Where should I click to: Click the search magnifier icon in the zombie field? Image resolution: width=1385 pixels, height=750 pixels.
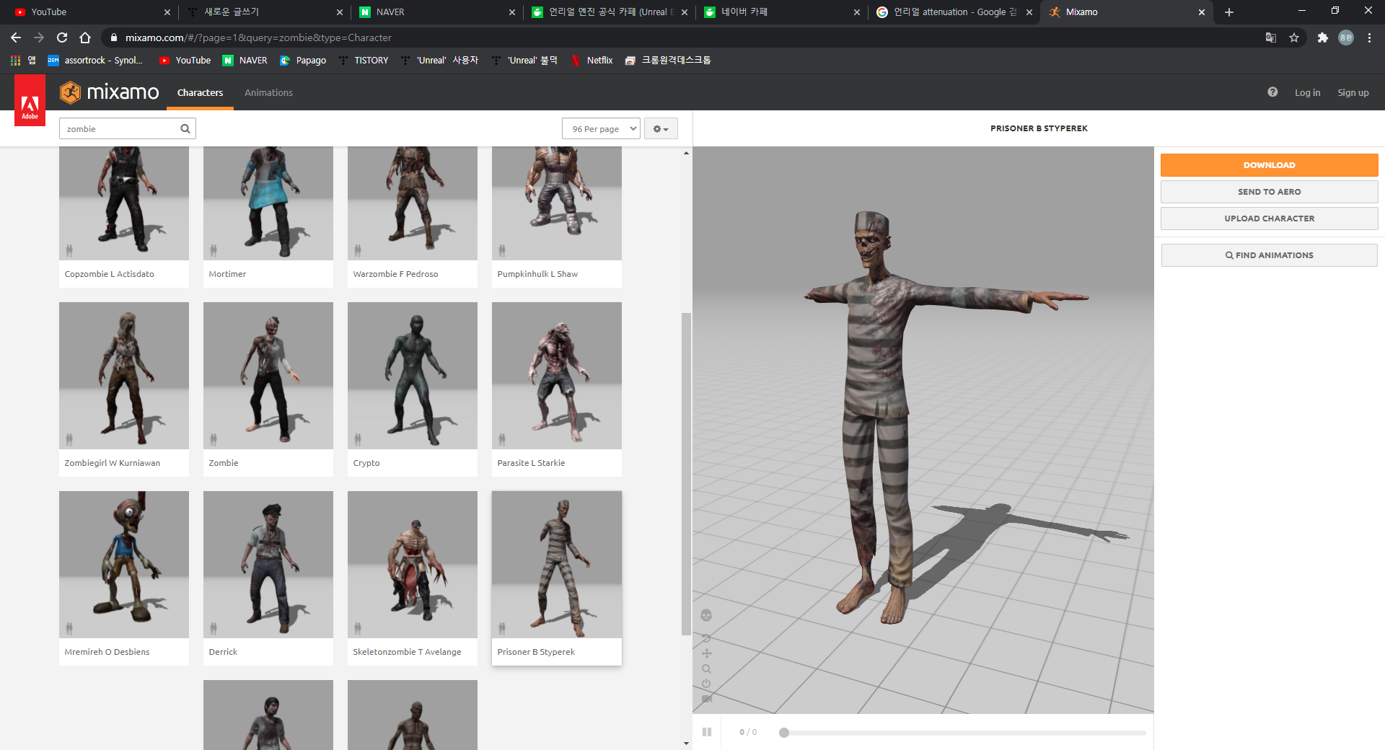pos(185,129)
